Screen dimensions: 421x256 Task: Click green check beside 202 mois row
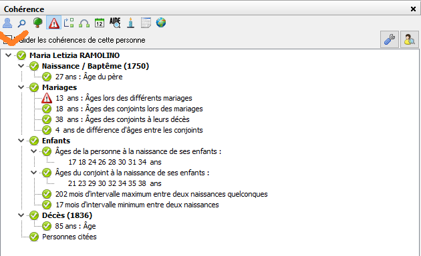pyautogui.click(x=47, y=194)
